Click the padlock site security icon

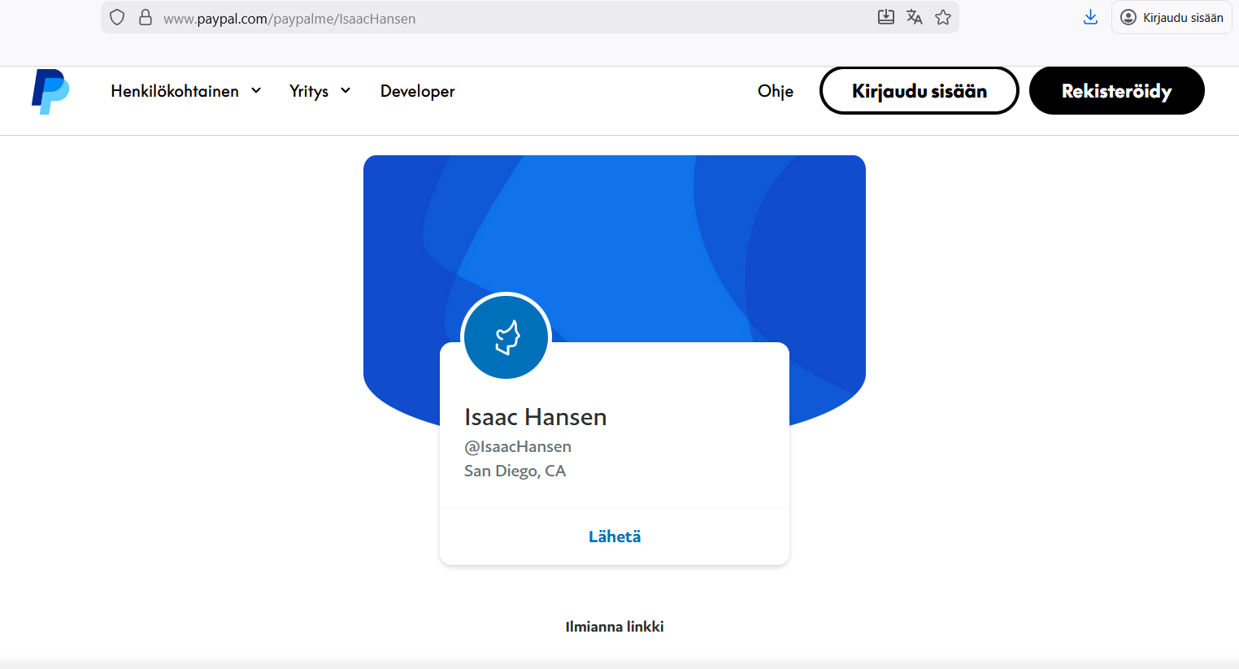(146, 17)
